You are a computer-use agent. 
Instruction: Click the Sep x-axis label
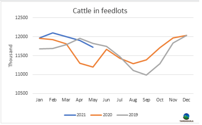(x=146, y=100)
